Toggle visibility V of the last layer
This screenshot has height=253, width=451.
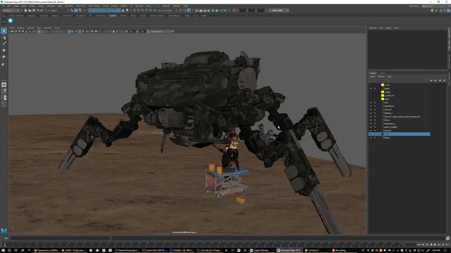[371, 138]
